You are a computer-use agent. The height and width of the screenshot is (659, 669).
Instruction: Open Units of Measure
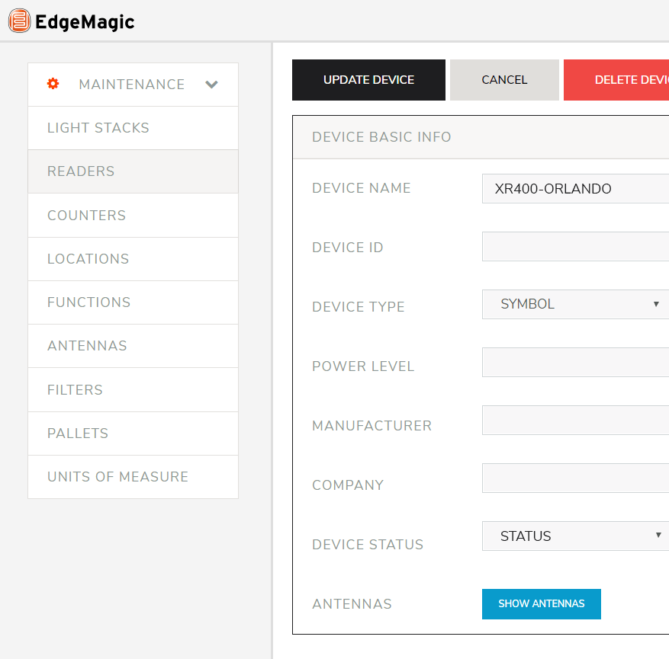(133, 477)
